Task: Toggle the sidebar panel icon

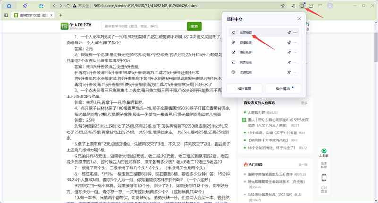Action: tap(6, 15)
